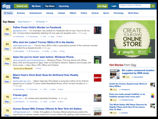Click the washingtonpost.com source link
The width and height of the screenshot is (158, 119).
point(22,45)
